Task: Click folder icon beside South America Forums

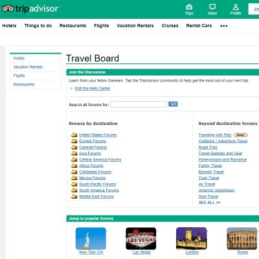Action: (74, 190)
